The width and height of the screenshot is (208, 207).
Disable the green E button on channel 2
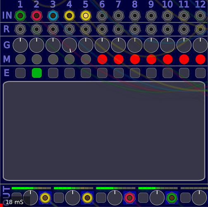pyautogui.click(x=37, y=73)
